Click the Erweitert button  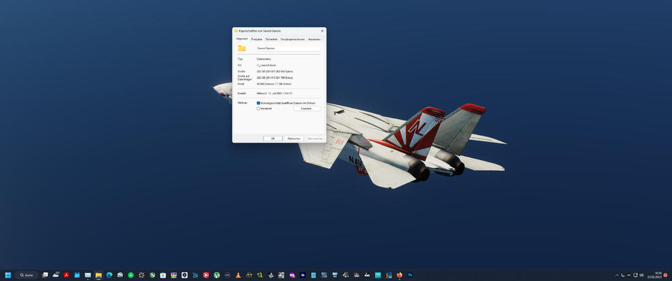(307, 108)
